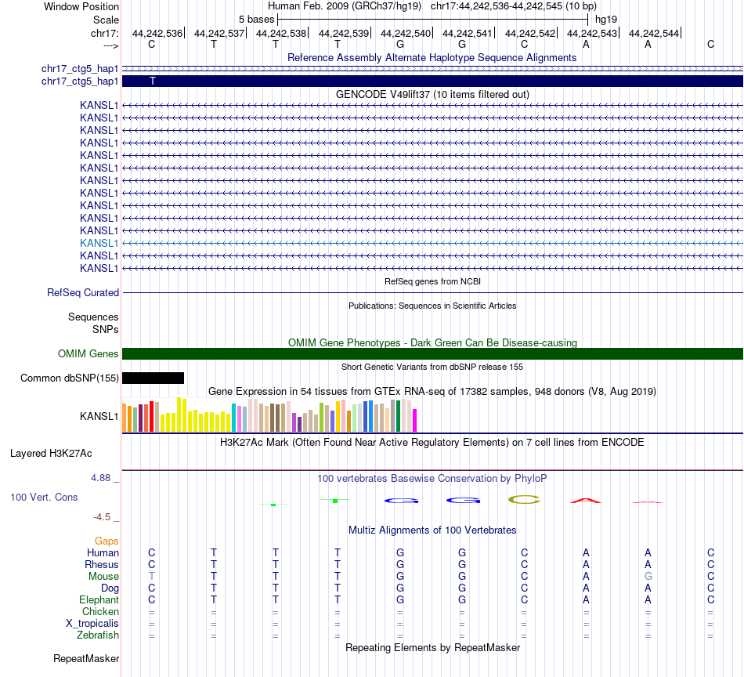Click the Zebrafish species label
Image resolution: width=744 pixels, height=677 pixels.
tap(98, 635)
